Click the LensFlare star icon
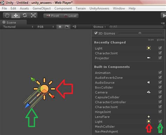 pos(149,116)
